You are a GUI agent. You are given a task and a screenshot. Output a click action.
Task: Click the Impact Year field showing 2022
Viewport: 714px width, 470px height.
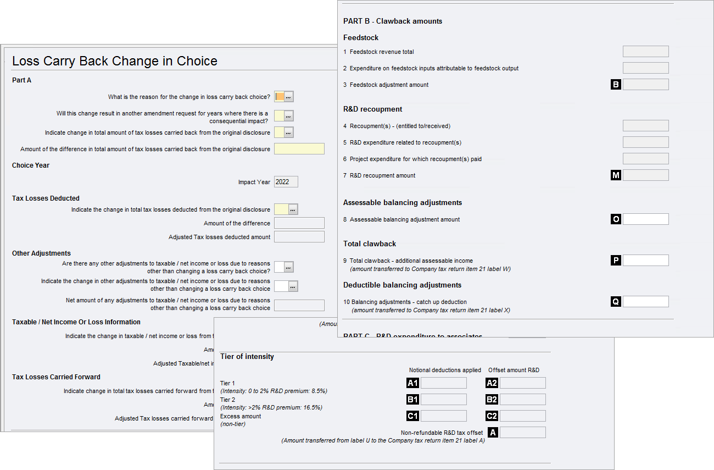point(286,181)
